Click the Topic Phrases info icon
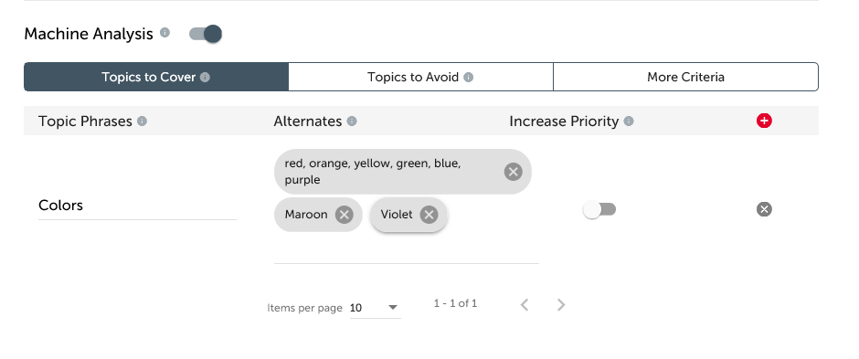This screenshot has width=859, height=359. pos(142,121)
